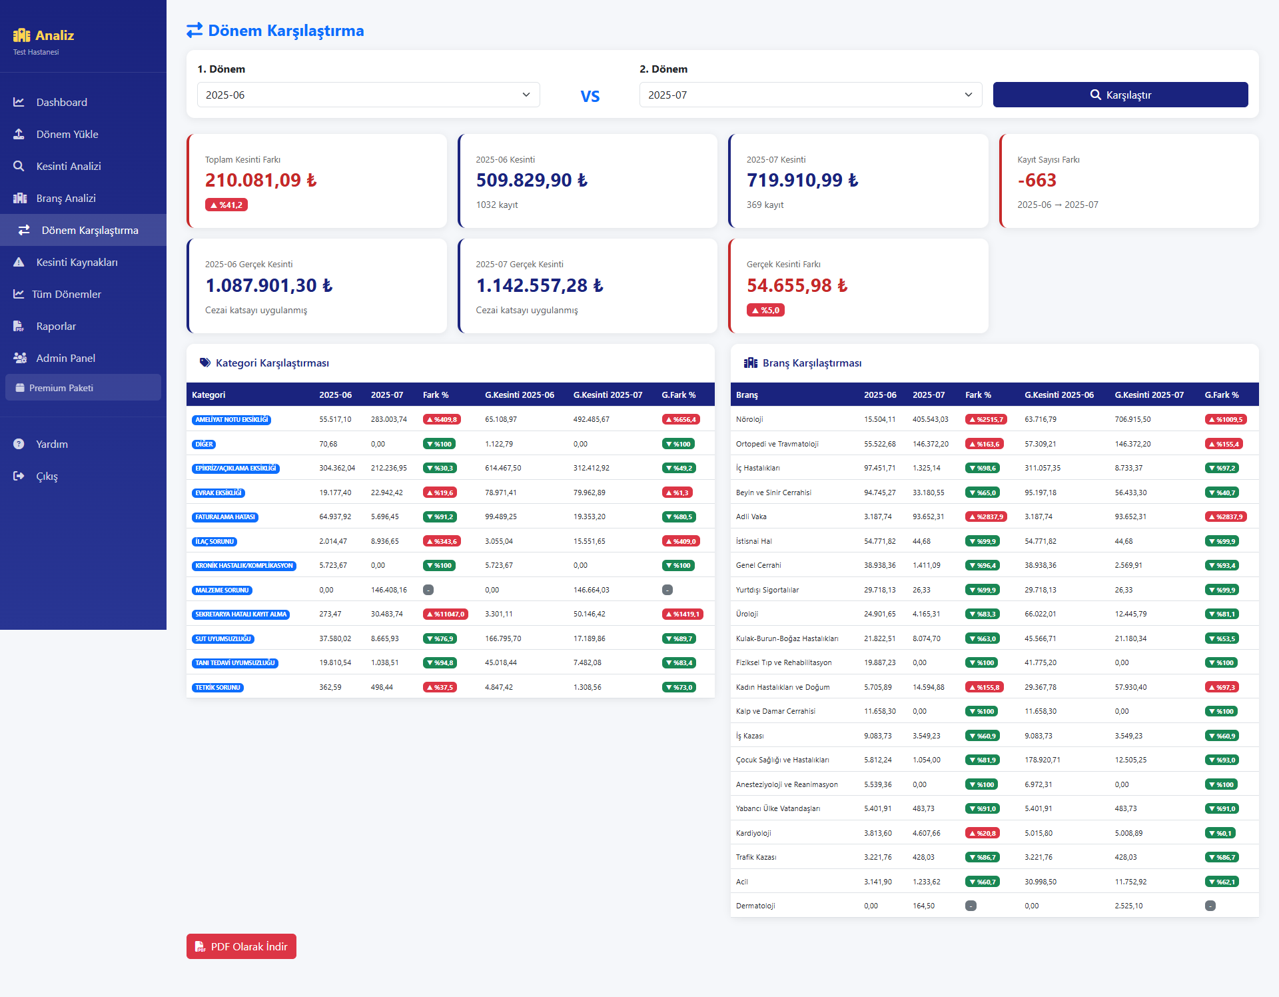Image resolution: width=1279 pixels, height=997 pixels.
Task: Click the Raporlar PDF file icon
Action: pos(19,326)
